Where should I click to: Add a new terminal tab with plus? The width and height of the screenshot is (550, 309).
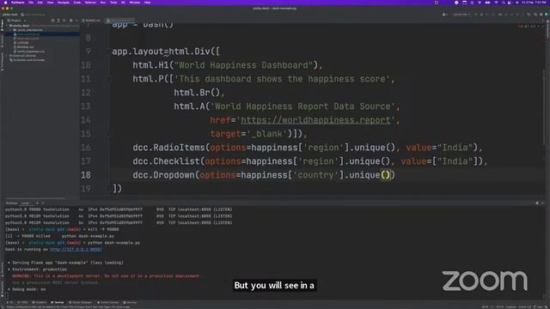37,203
